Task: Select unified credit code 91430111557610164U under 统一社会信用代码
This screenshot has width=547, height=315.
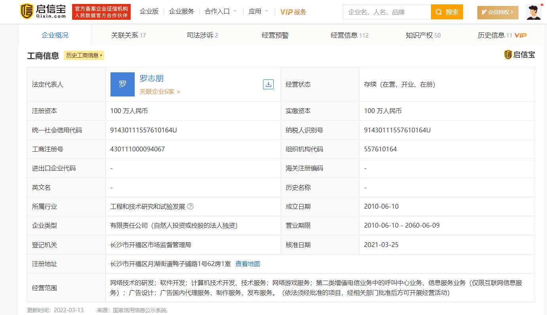Action: (143, 130)
